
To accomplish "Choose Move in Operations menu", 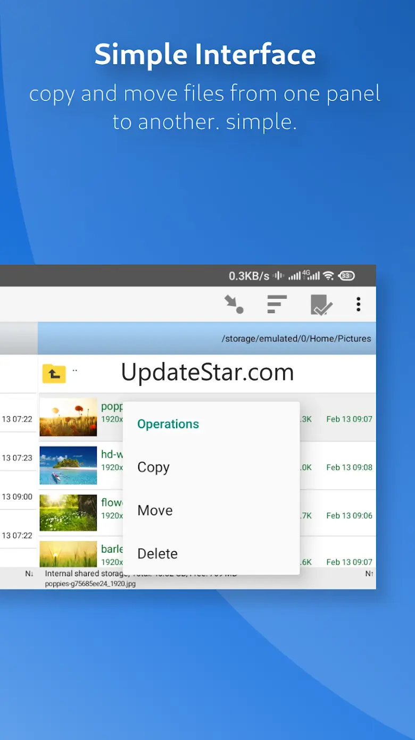I will tap(155, 510).
